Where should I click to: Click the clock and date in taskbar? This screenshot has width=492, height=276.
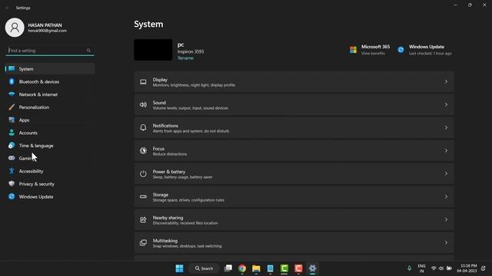pos(467,268)
